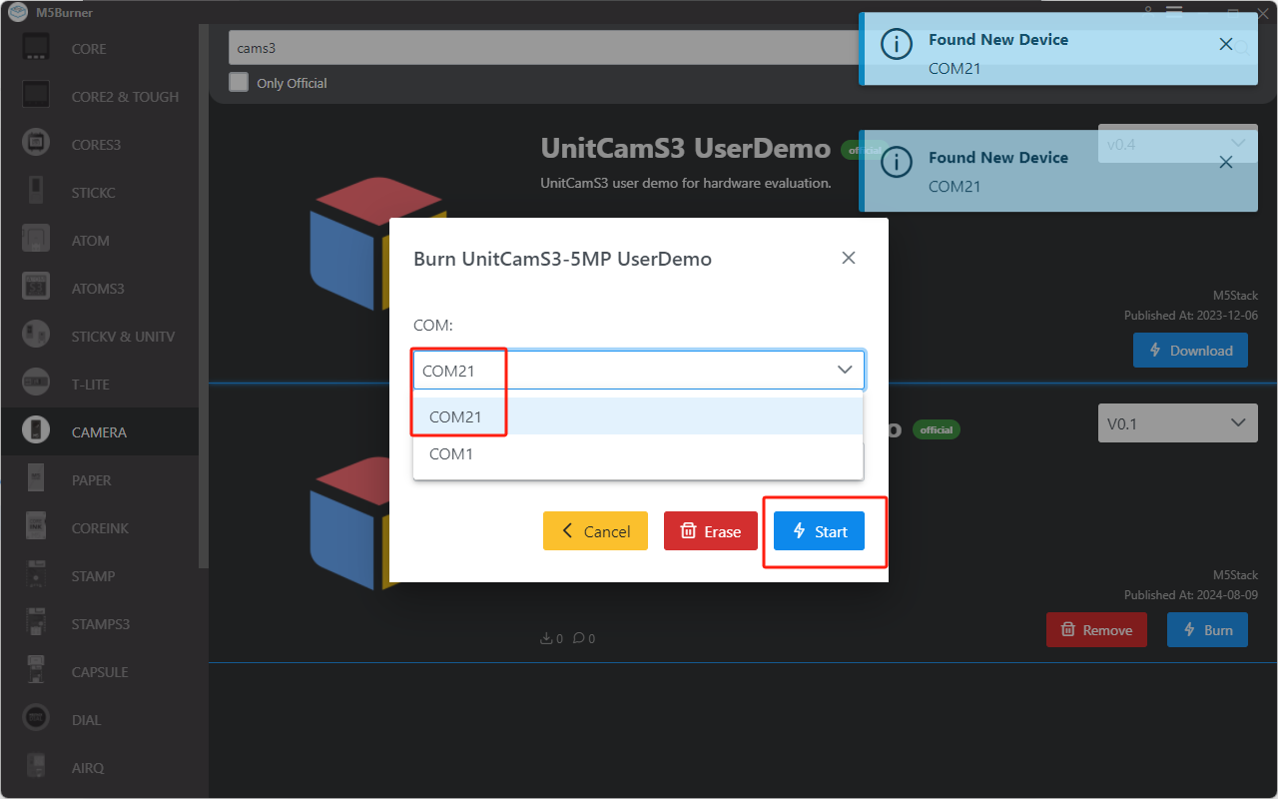Open the V0.1 version dropdown
This screenshot has height=799, width=1278.
[1177, 423]
